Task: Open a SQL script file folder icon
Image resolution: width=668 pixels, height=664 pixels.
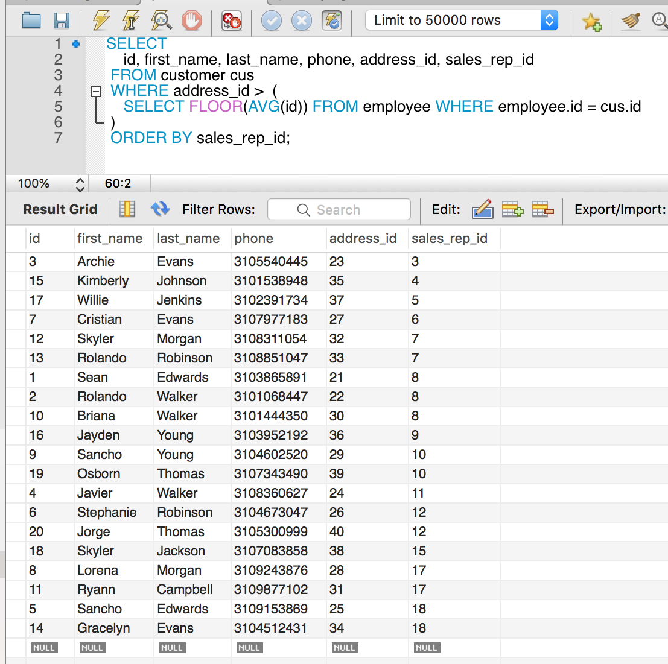Action: (x=31, y=20)
